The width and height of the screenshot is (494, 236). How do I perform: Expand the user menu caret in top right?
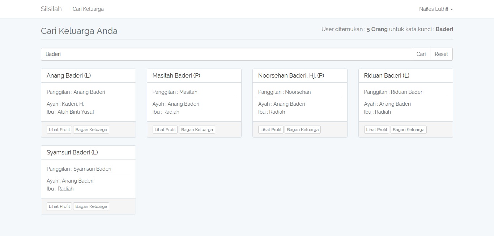451,10
